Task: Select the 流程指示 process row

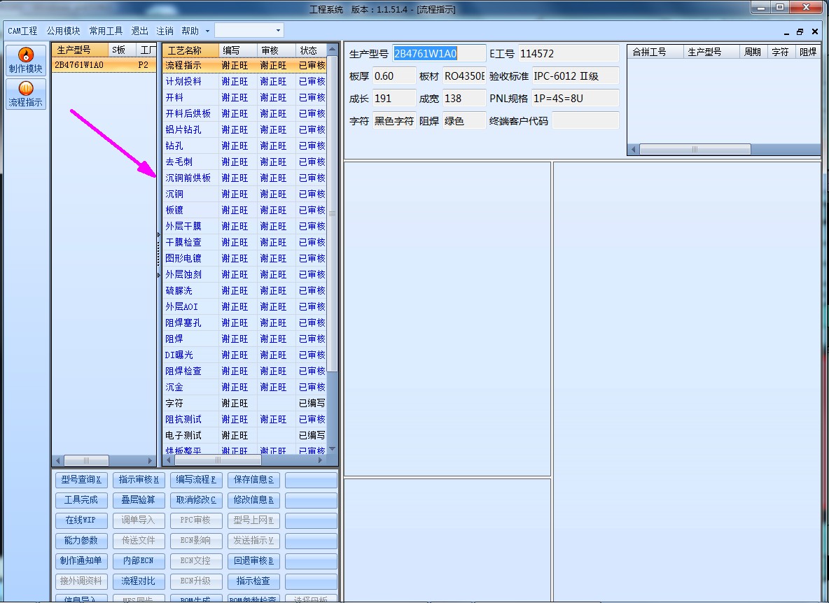Action: (x=245, y=66)
